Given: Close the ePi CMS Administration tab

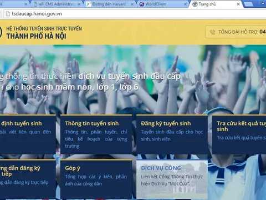Looking at the screenshot, I should [x=79, y=4].
